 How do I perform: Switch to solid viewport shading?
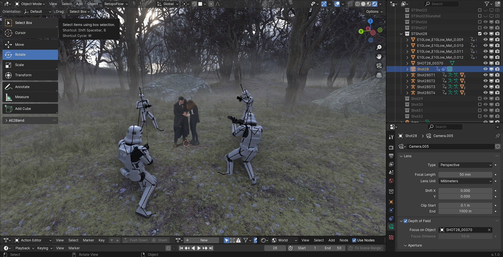363,4
